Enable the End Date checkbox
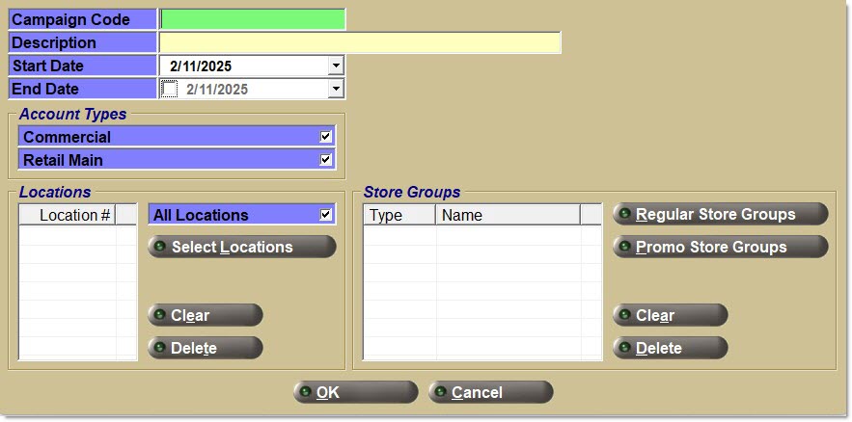852x422 pixels. (170, 90)
